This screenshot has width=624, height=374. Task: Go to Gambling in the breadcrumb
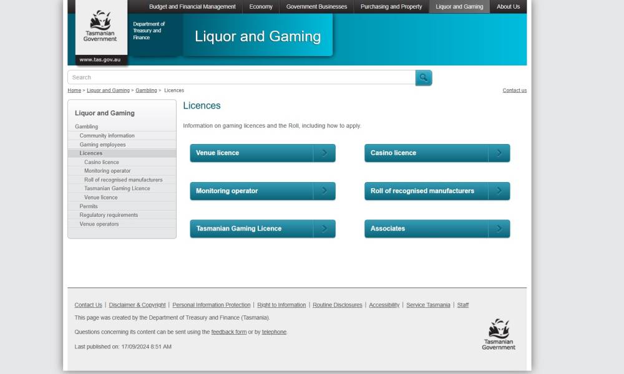click(146, 90)
